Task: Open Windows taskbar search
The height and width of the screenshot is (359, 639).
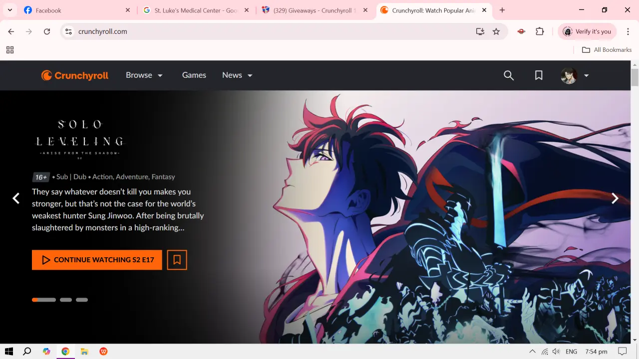Action: point(27,352)
